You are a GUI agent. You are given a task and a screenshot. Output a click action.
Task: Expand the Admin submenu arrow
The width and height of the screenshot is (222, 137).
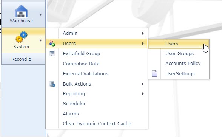point(143,33)
